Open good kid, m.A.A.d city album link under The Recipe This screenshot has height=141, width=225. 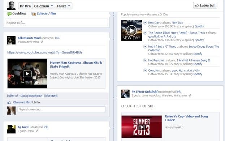point(162,37)
